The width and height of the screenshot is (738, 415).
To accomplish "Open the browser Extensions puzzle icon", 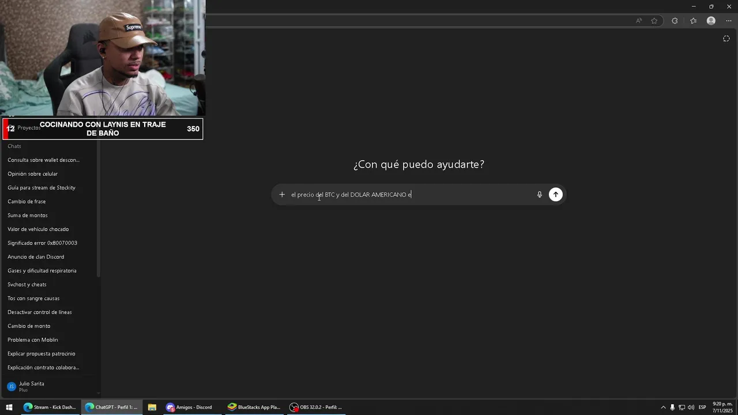I will click(675, 21).
